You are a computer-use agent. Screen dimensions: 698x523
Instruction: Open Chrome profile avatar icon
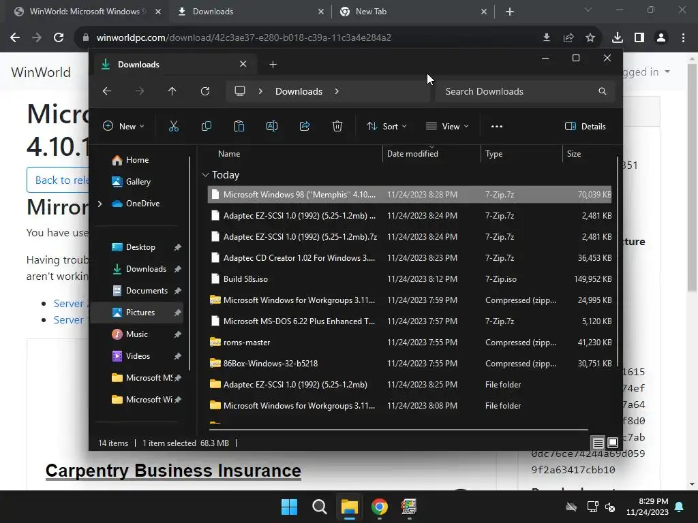click(x=661, y=38)
